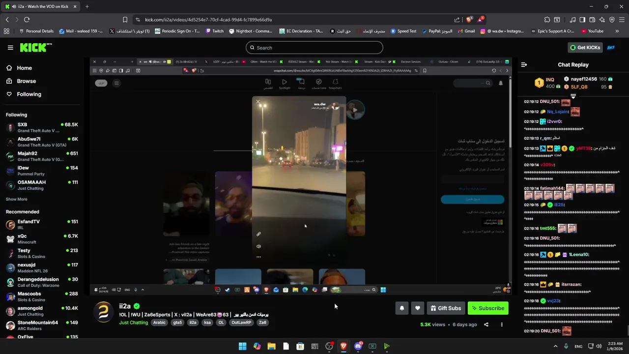629x354 pixels.
Task: Click Brave Shields icon
Action: 469,20
